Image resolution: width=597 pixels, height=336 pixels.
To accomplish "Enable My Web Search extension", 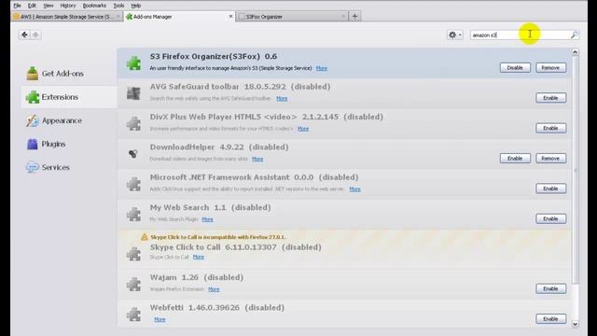I will coord(550,218).
